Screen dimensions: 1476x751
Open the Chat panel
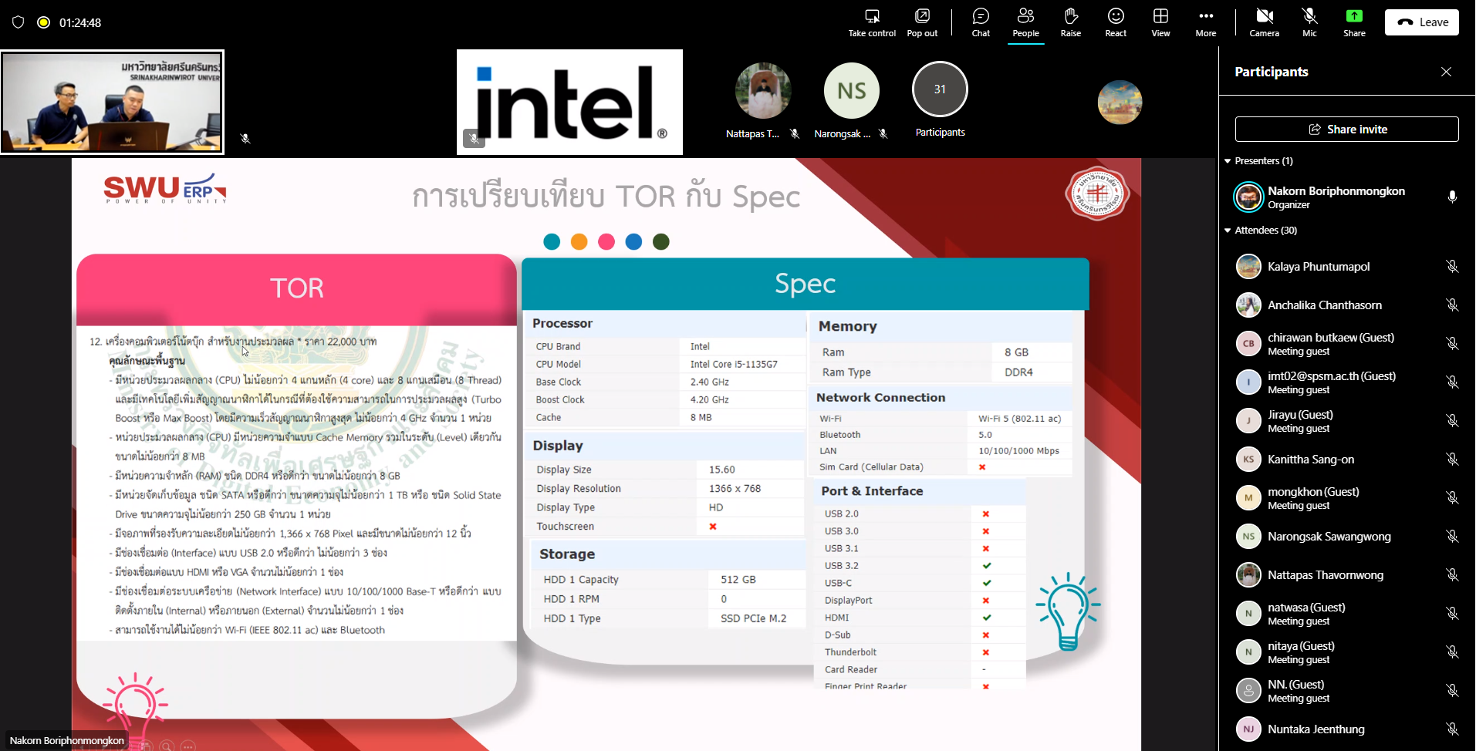tap(981, 17)
